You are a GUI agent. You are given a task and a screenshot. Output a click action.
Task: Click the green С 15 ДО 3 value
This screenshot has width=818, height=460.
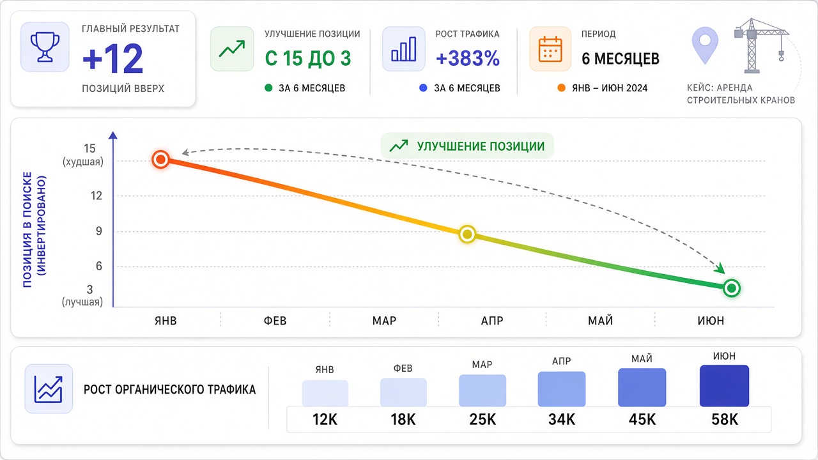click(x=308, y=59)
